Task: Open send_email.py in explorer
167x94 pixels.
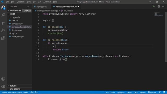Action: pos(17,37)
